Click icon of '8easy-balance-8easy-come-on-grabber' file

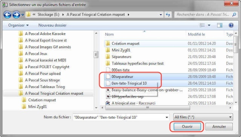pyautogui.click(x=108, y=90)
